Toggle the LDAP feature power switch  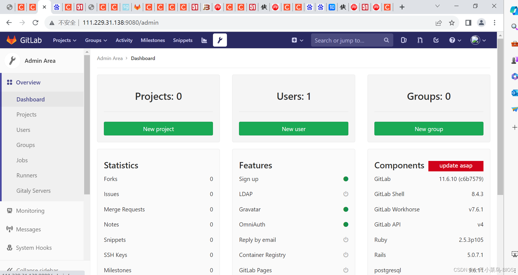(346, 194)
